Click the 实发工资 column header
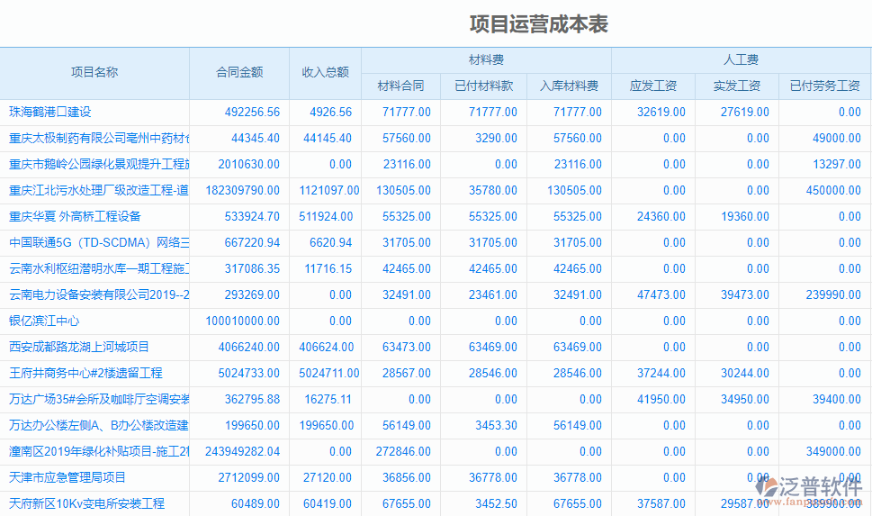Screen dimensions: 872x516 [736, 86]
